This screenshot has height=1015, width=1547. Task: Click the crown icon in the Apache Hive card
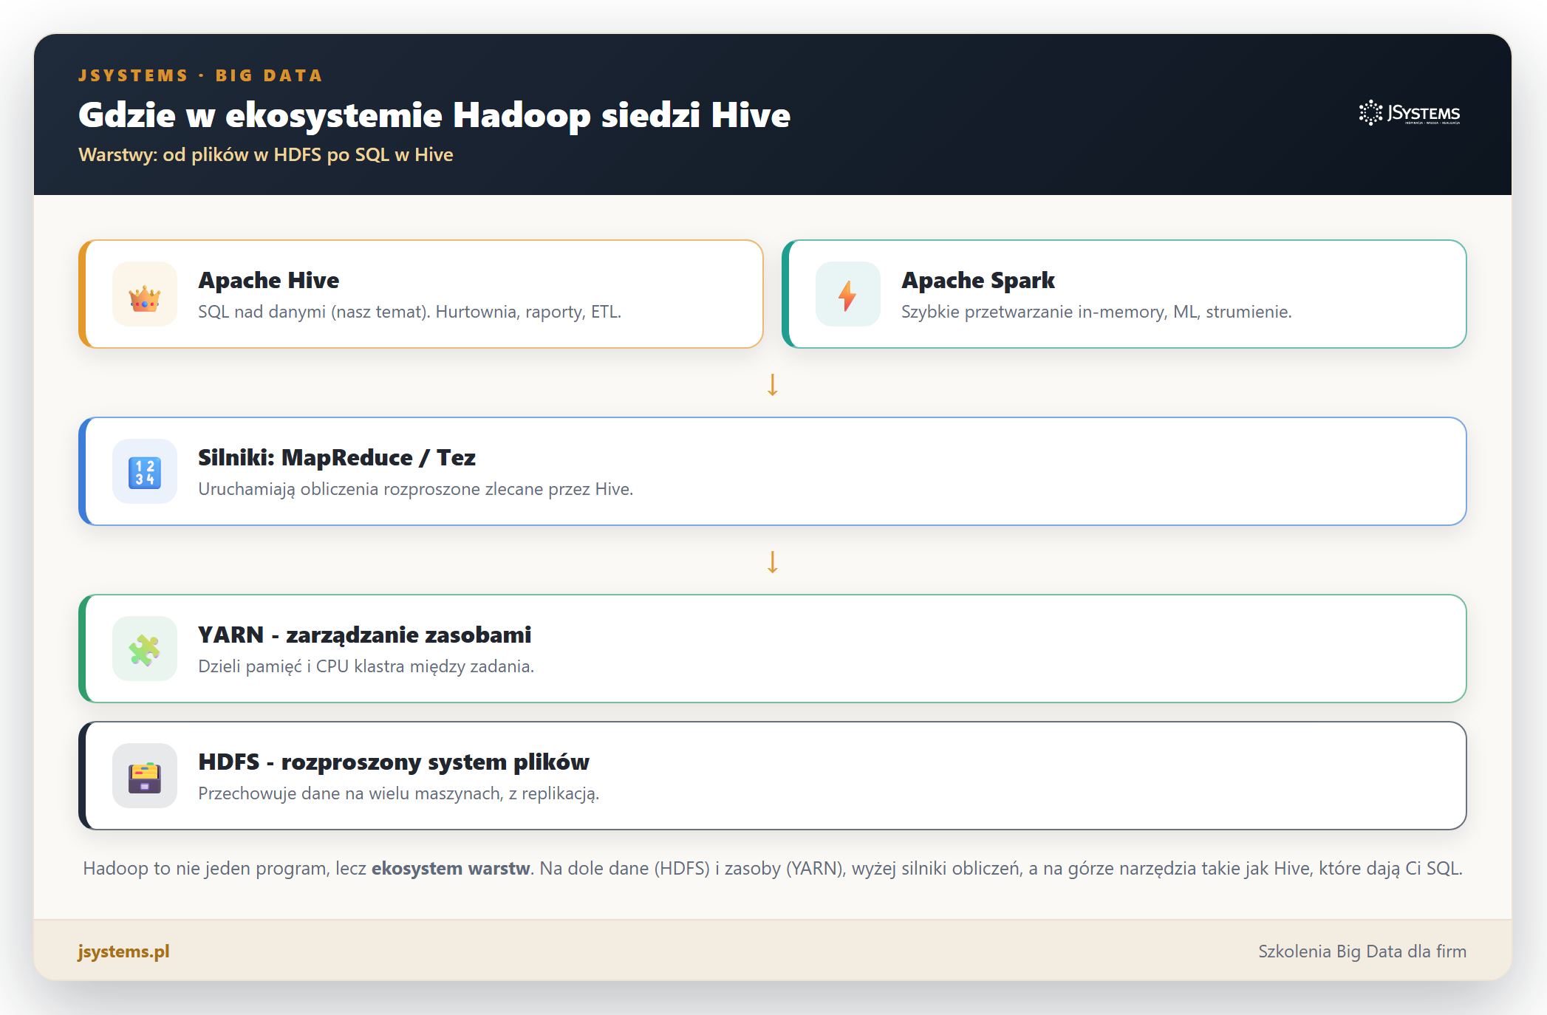tap(145, 295)
